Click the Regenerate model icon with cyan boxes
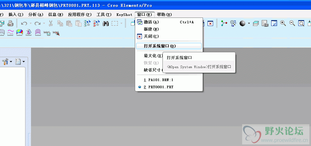311x146 pixels. (x=87, y=23)
